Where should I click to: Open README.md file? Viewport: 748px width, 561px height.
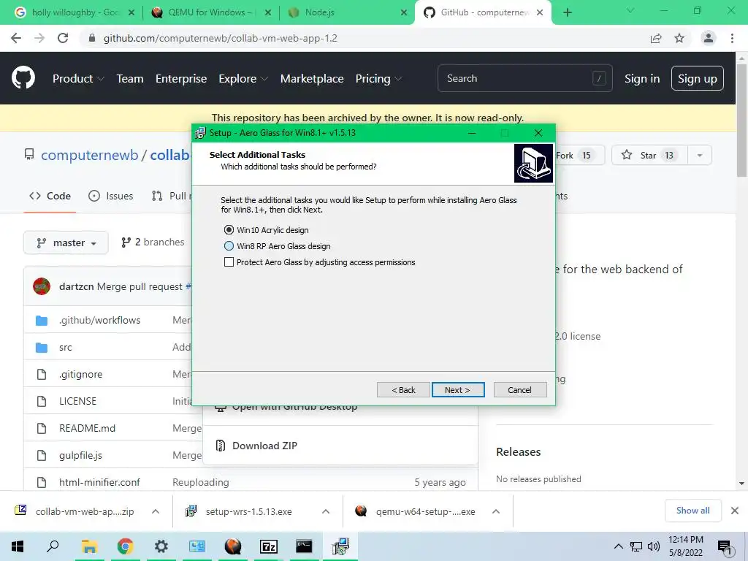point(88,428)
